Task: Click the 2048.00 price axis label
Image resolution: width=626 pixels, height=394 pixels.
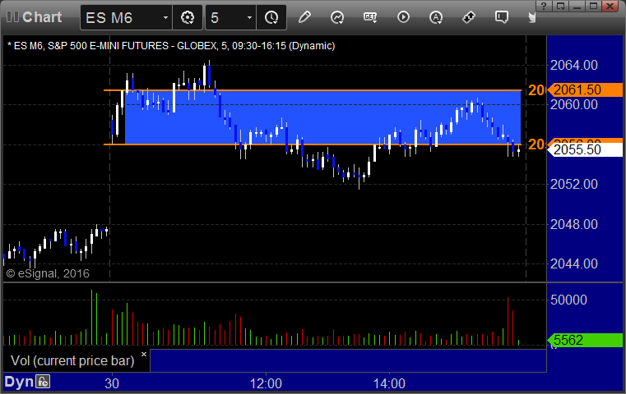Action: click(x=573, y=224)
